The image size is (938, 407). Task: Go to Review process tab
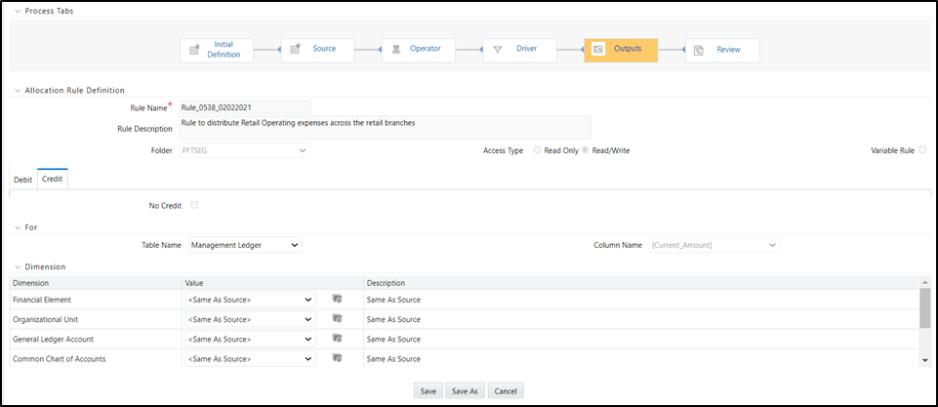pos(722,51)
